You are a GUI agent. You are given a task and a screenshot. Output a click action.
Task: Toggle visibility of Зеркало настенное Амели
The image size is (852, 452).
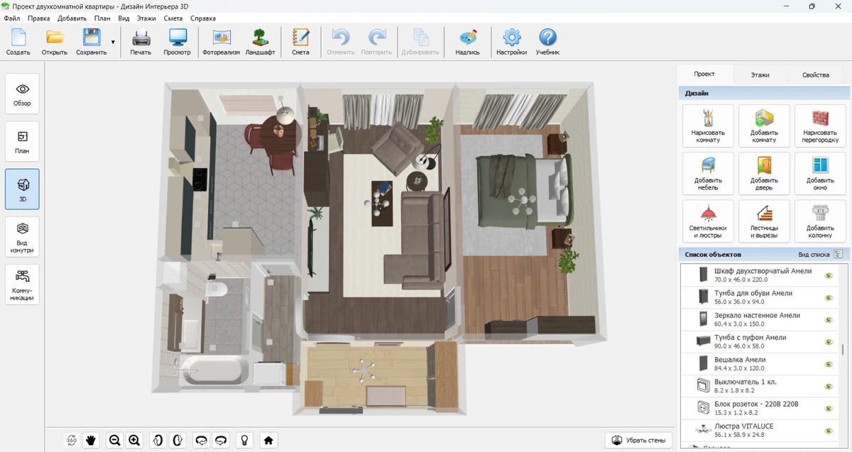(828, 319)
